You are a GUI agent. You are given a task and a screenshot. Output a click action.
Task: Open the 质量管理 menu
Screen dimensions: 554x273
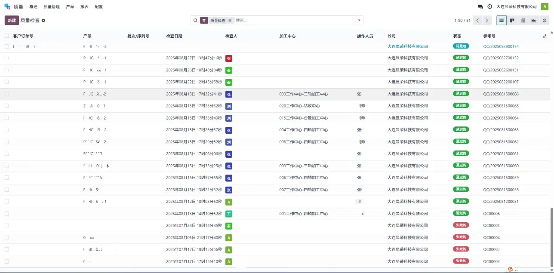[x=52, y=7]
